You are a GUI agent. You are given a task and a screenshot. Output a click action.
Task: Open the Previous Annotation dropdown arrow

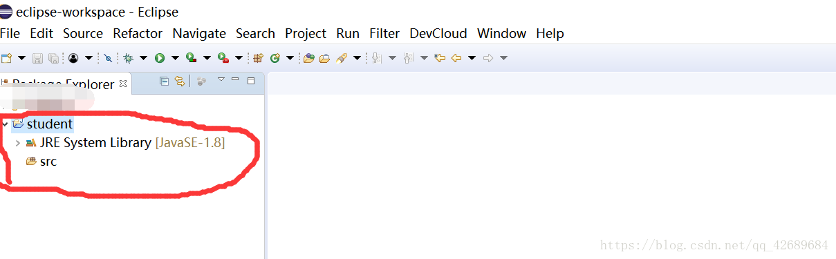(x=424, y=58)
